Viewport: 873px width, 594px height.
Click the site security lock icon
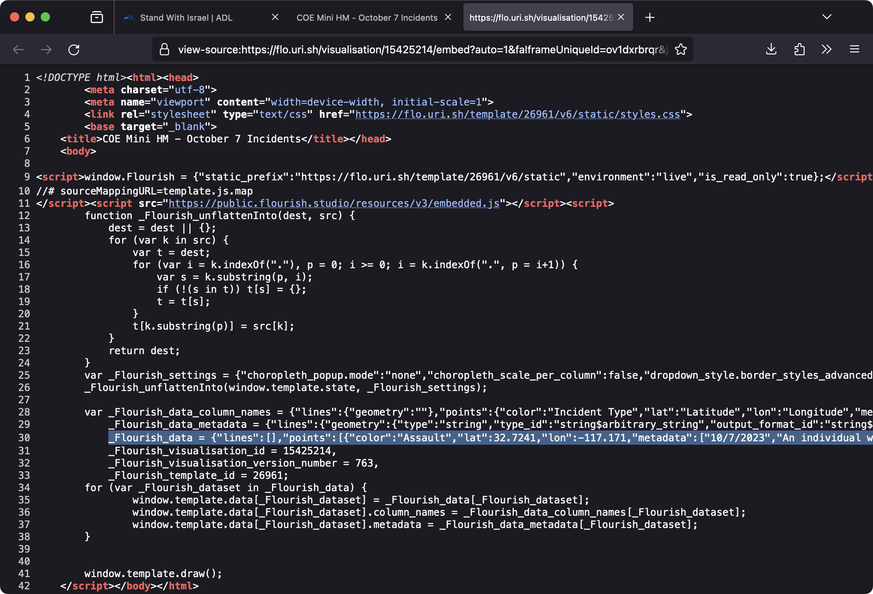click(164, 49)
